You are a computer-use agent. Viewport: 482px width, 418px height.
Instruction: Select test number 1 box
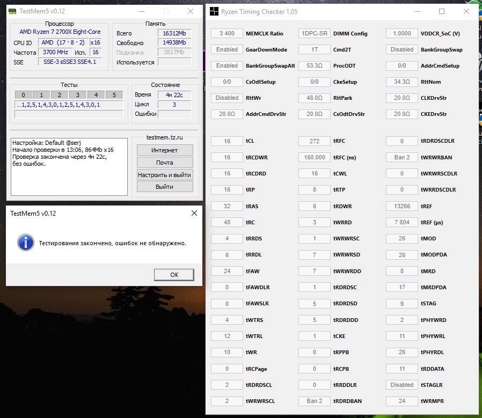41,95
